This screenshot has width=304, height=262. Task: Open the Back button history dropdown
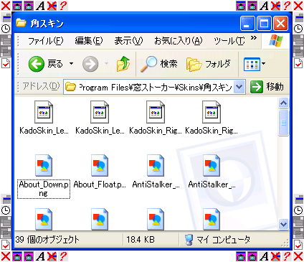coord(71,64)
